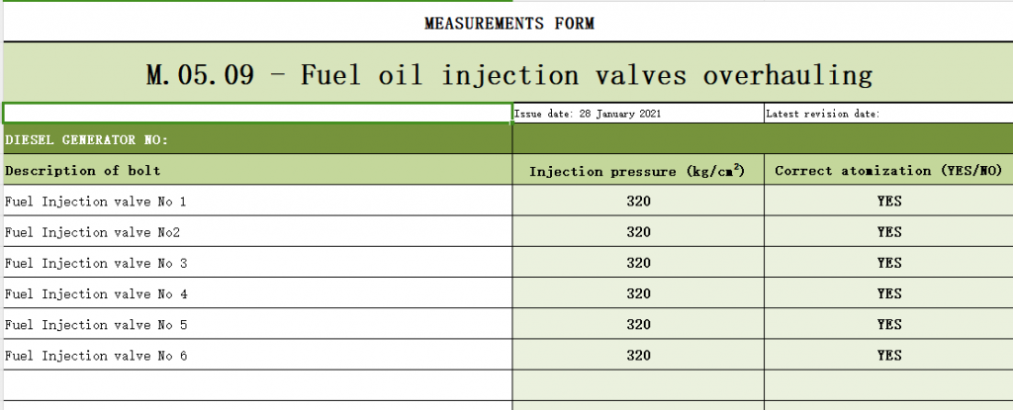Click the Correct atomization column header
Viewport: 1013px width, 410px height.
coord(888,171)
